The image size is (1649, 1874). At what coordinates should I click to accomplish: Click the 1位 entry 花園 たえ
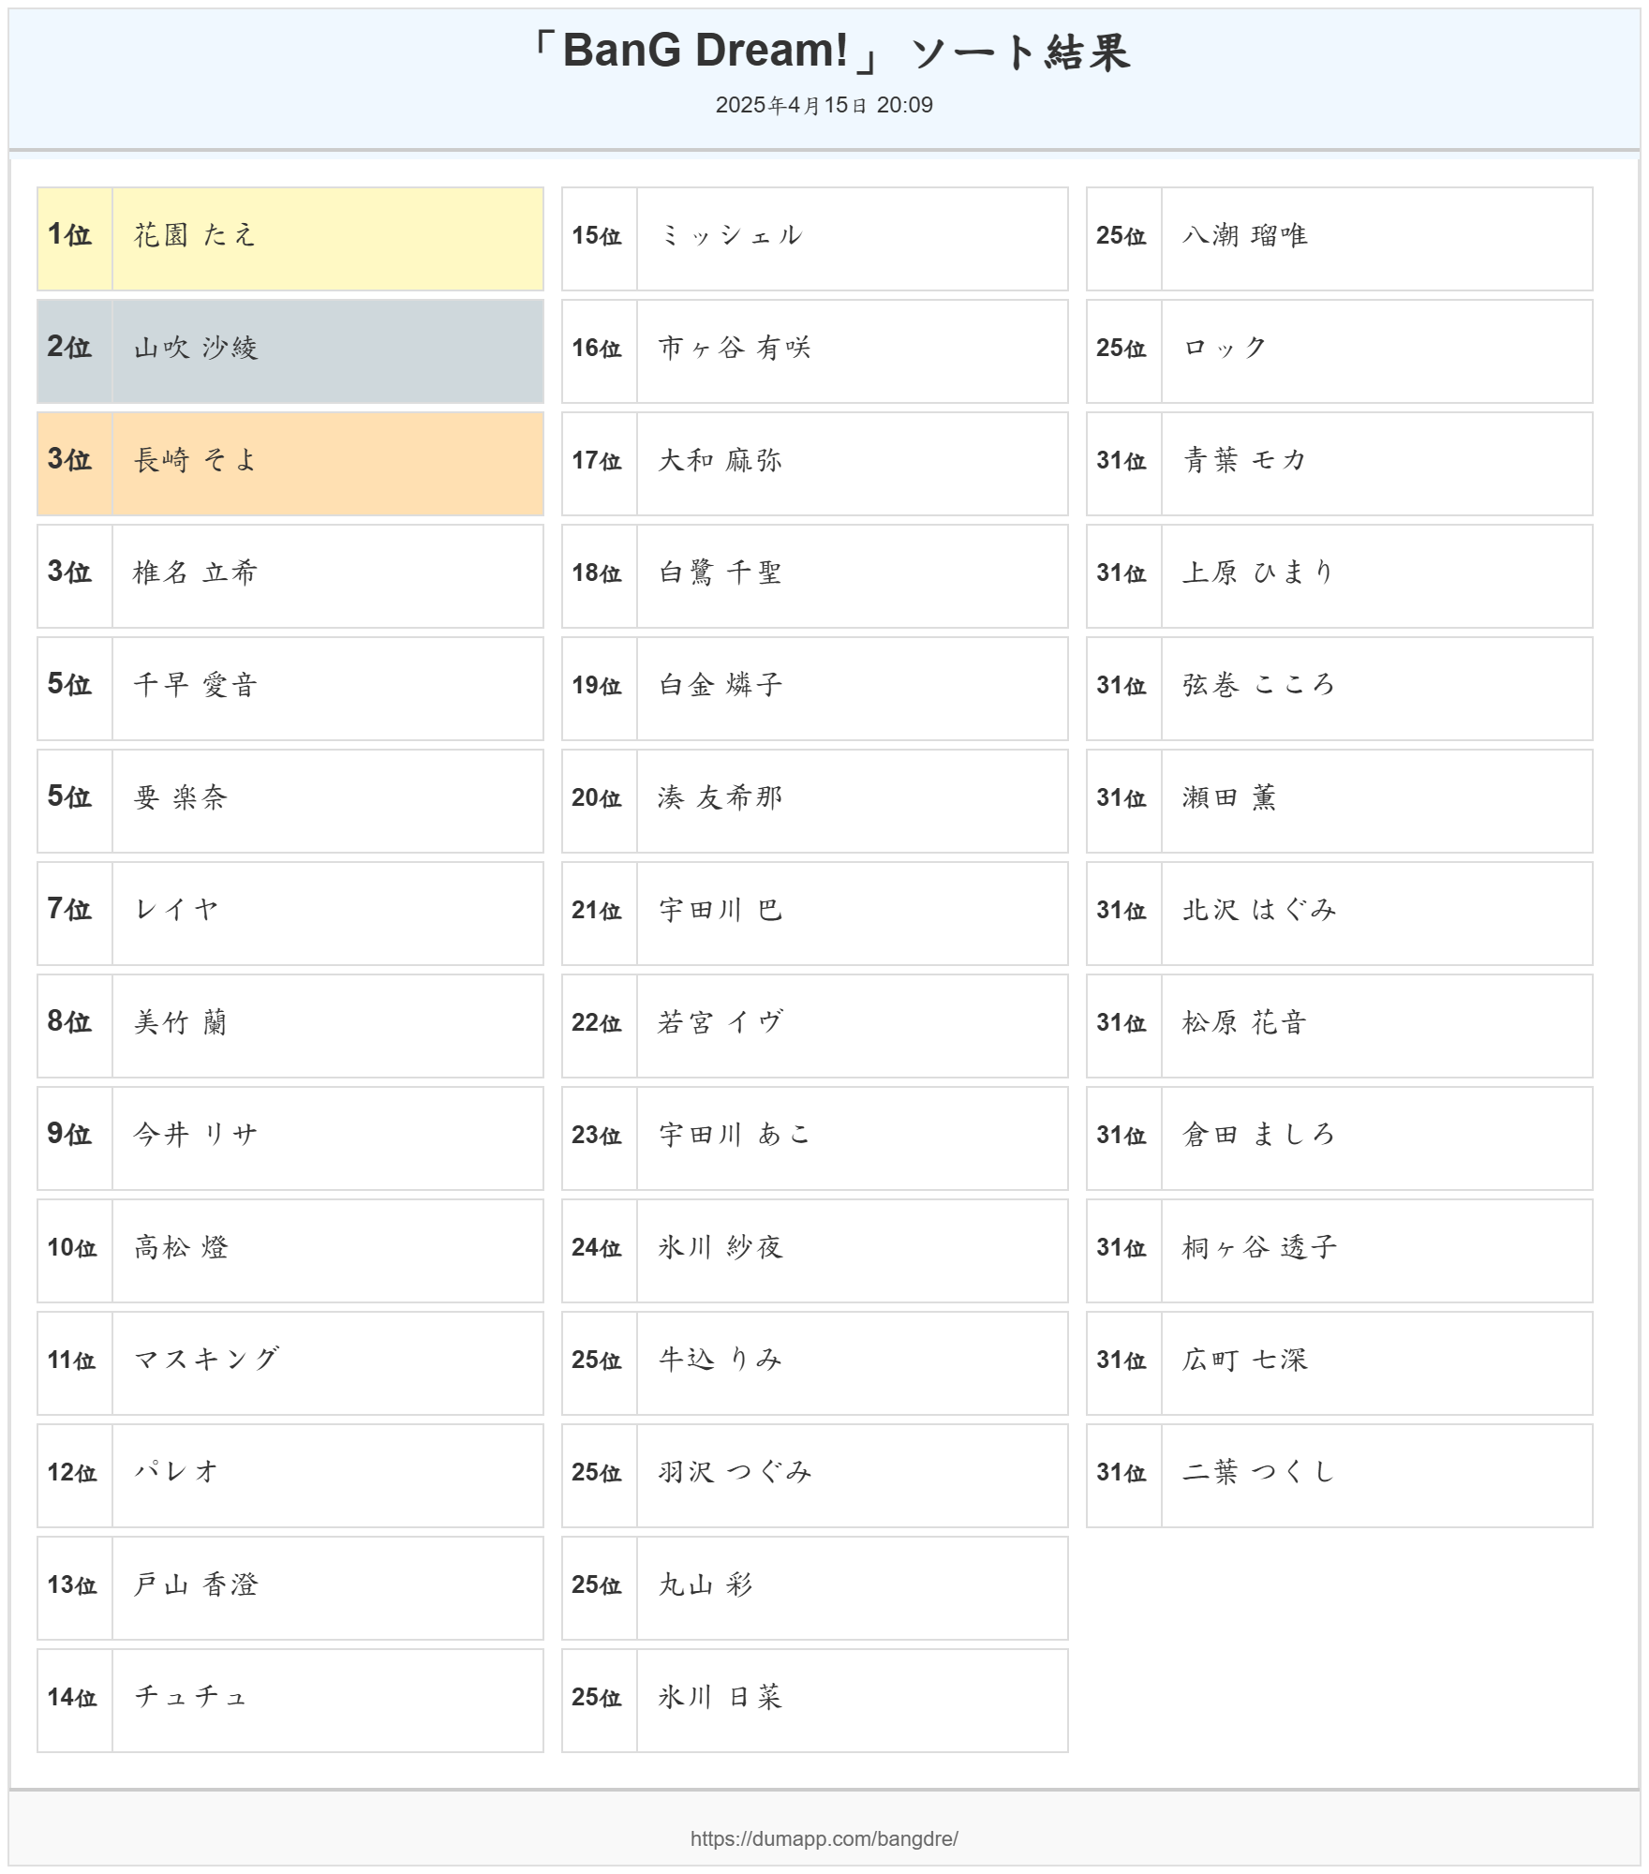click(195, 235)
